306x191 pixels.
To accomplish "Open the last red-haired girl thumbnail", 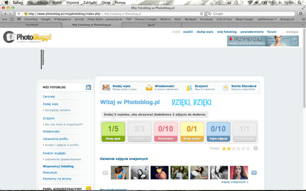I will coord(239,172).
